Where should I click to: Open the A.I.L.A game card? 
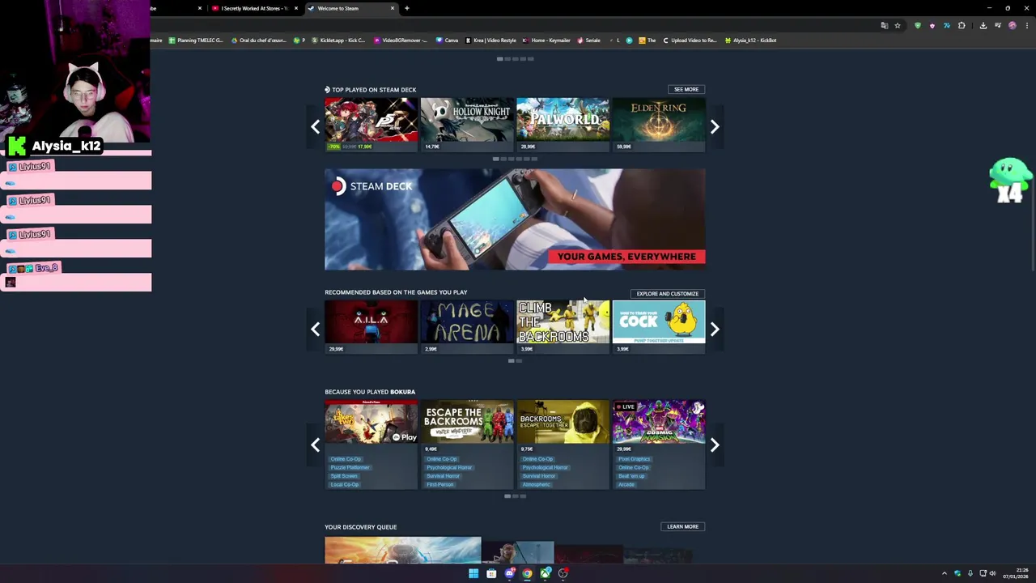pyautogui.click(x=372, y=326)
